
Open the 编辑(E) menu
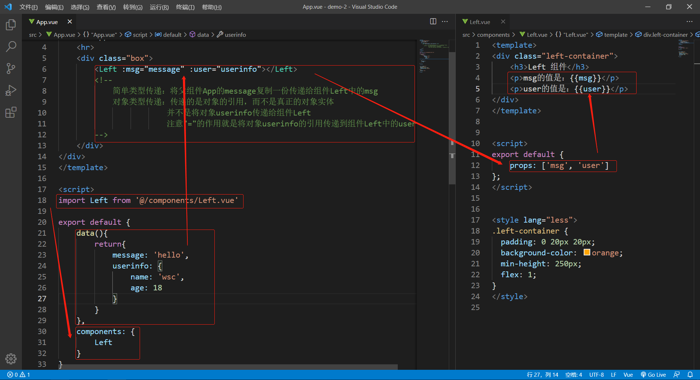pos(54,7)
